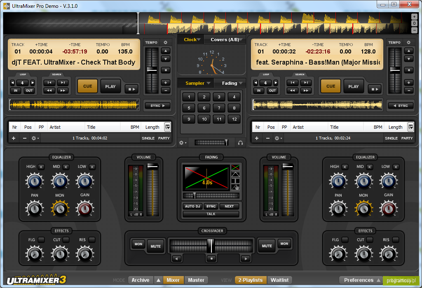Screen dimensions: 422x288
Task: Click stop/play button on left deck
Action: coord(131,89)
